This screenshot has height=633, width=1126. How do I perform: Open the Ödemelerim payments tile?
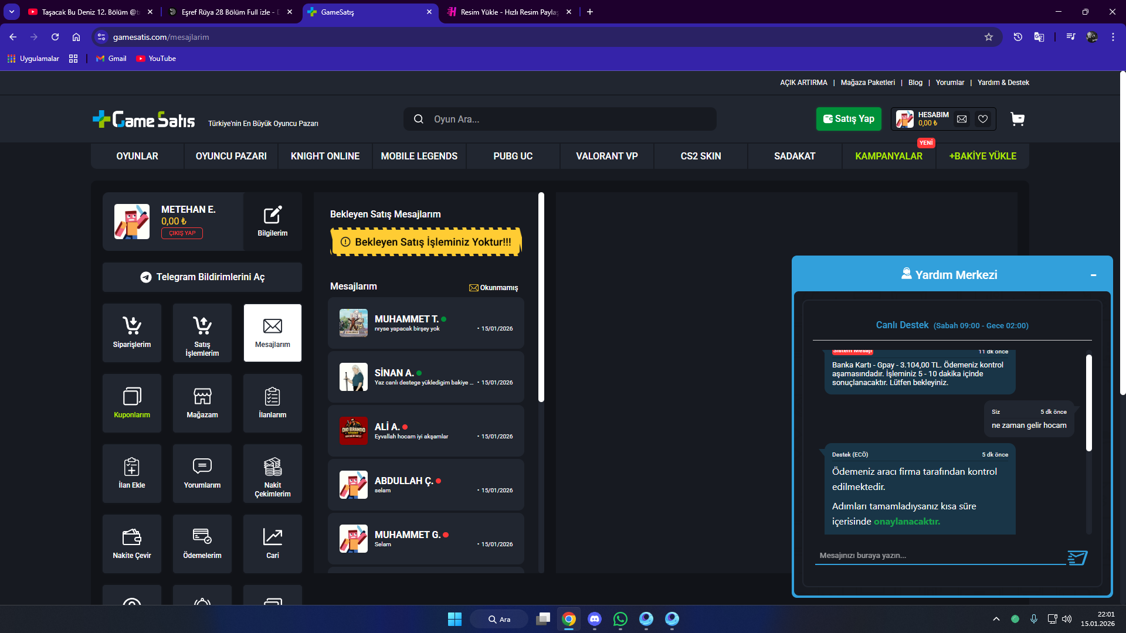[x=202, y=543]
